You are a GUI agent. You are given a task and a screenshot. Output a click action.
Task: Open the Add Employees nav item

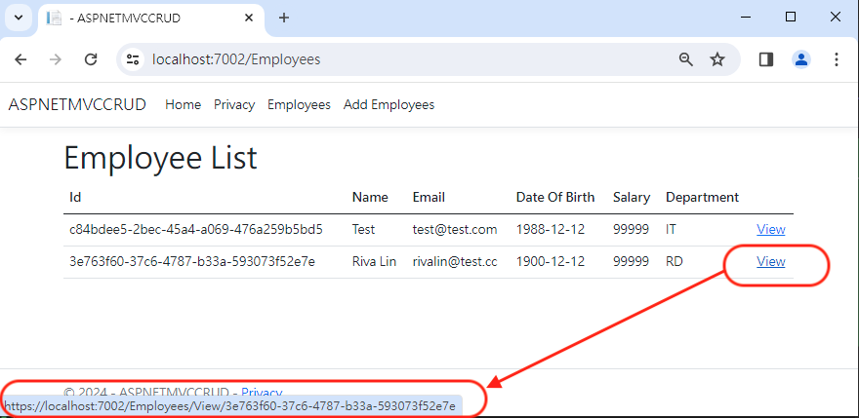pos(389,105)
